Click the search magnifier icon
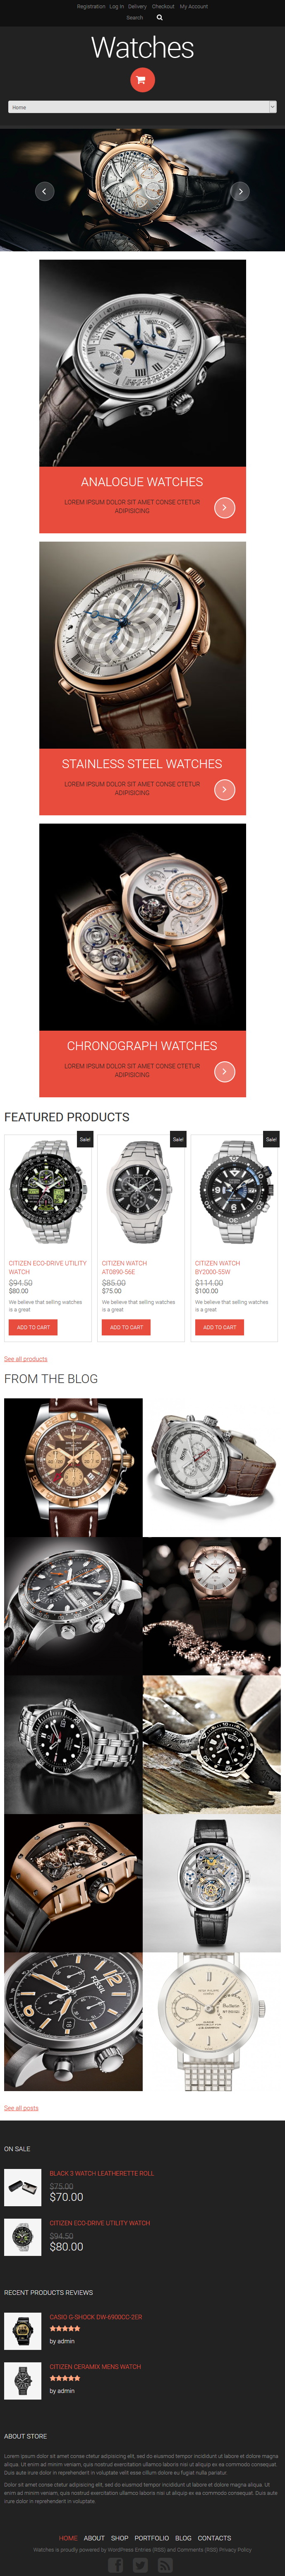 coord(159,17)
